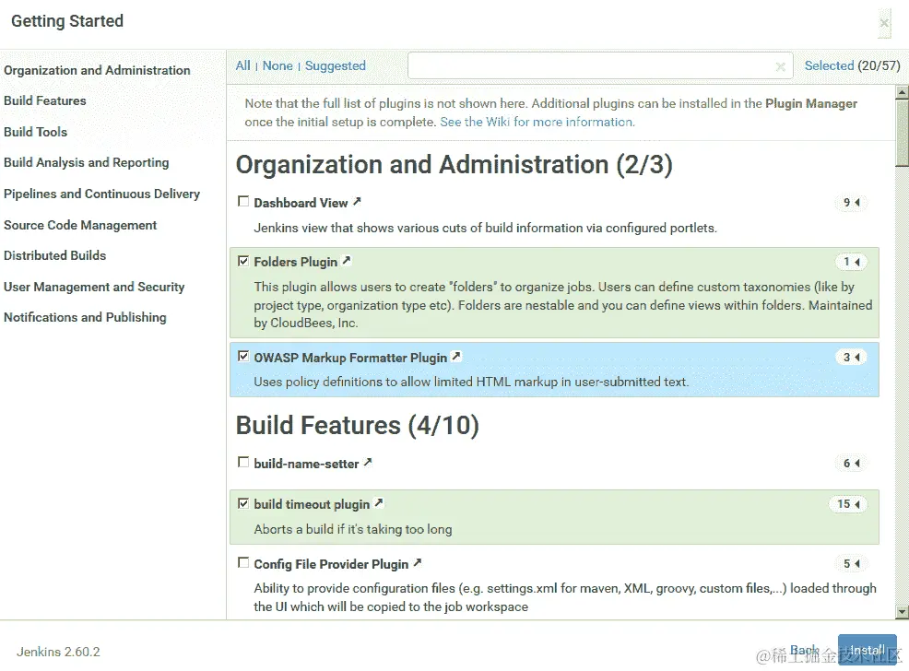Click the Folders Plugin title text

pyautogui.click(x=296, y=262)
